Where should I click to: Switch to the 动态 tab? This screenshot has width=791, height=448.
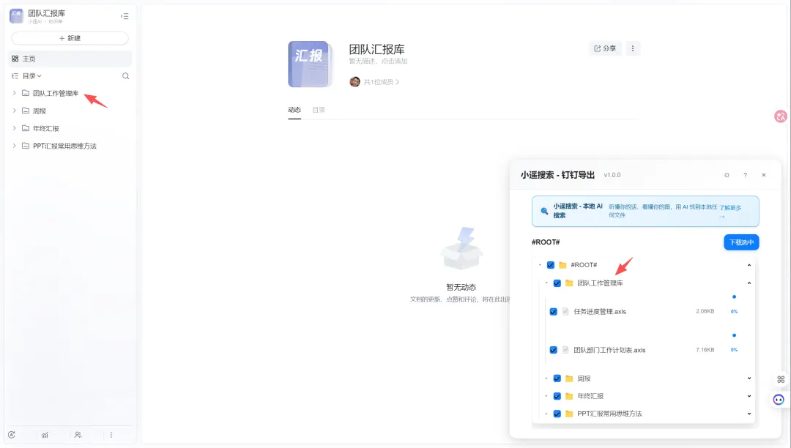(x=294, y=110)
